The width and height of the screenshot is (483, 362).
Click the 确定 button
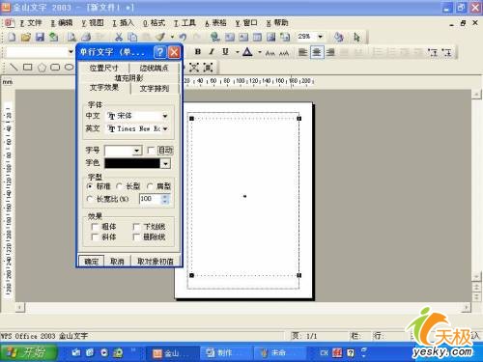[x=91, y=262]
